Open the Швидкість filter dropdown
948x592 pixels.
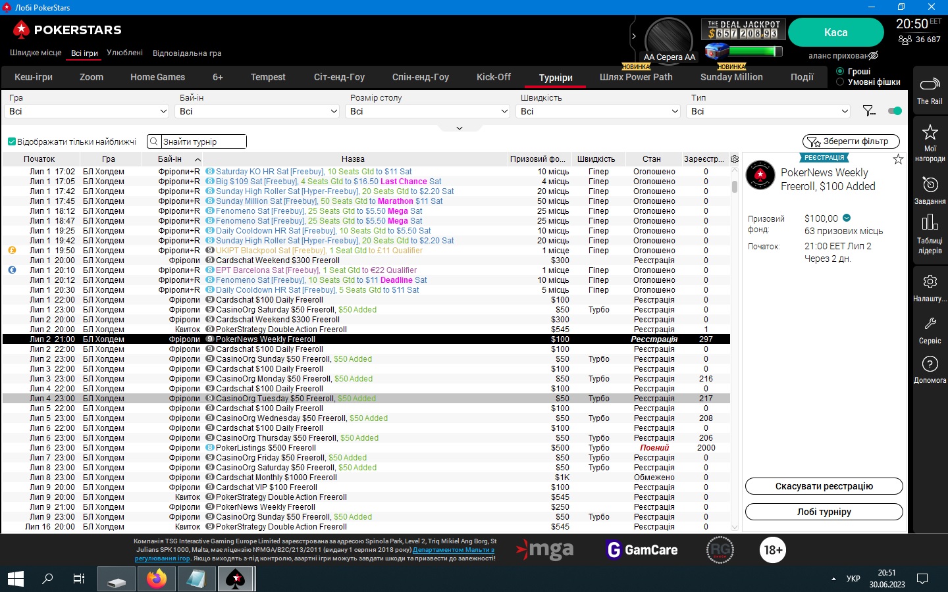coord(599,111)
